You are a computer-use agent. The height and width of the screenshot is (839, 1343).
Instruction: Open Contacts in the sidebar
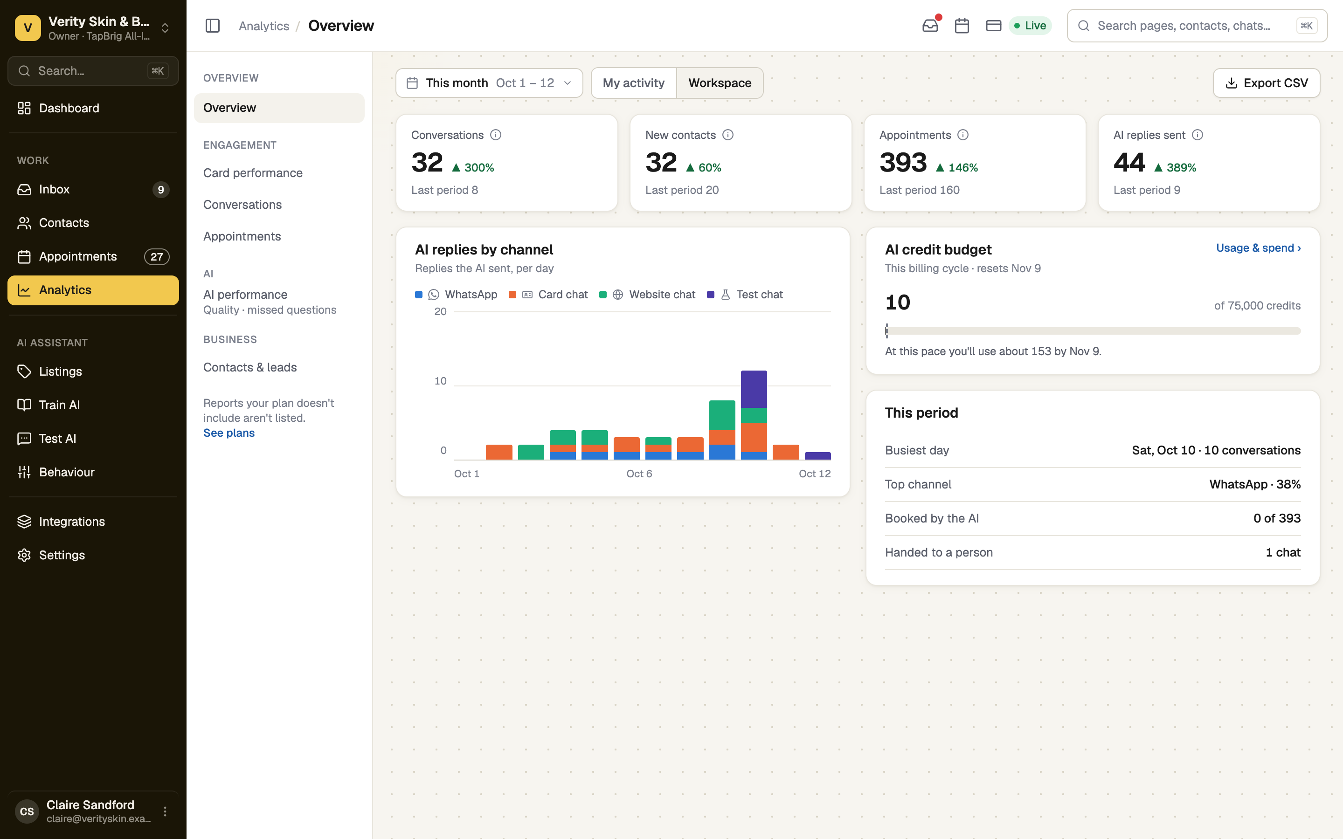(x=93, y=223)
